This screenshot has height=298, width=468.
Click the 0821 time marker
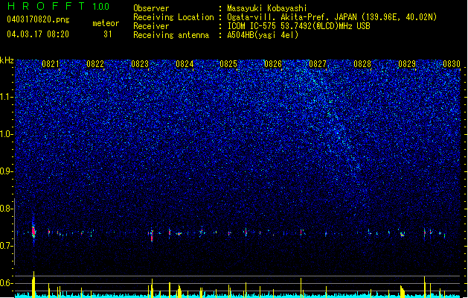tap(51, 64)
